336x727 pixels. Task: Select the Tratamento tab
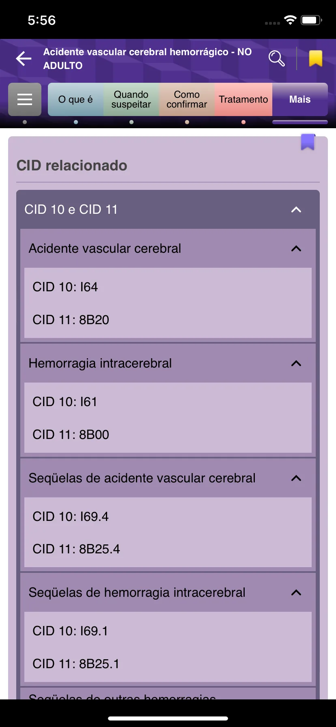[x=243, y=99]
